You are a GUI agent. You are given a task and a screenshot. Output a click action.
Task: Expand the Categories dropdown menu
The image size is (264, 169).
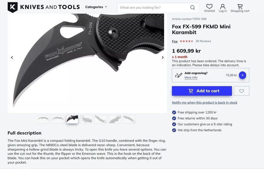[96, 7]
